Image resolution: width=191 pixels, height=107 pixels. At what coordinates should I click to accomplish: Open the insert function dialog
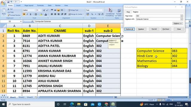pyautogui.click(x=32, y=21)
